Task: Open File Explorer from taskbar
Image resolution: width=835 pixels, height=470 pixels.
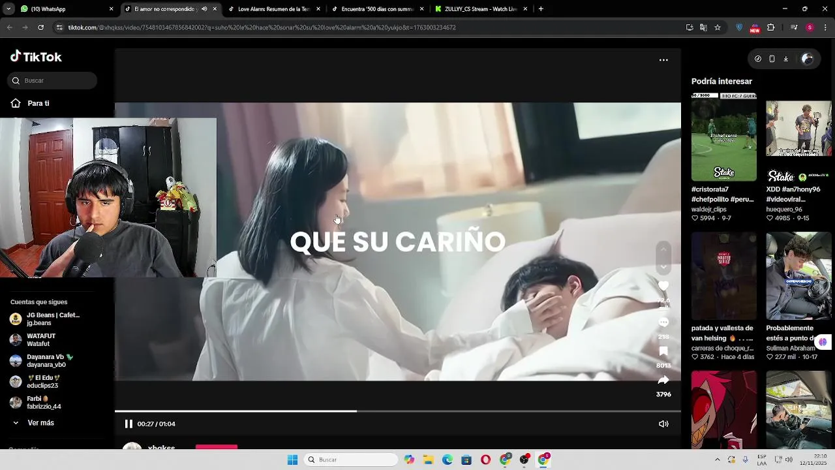Action: coord(429,460)
